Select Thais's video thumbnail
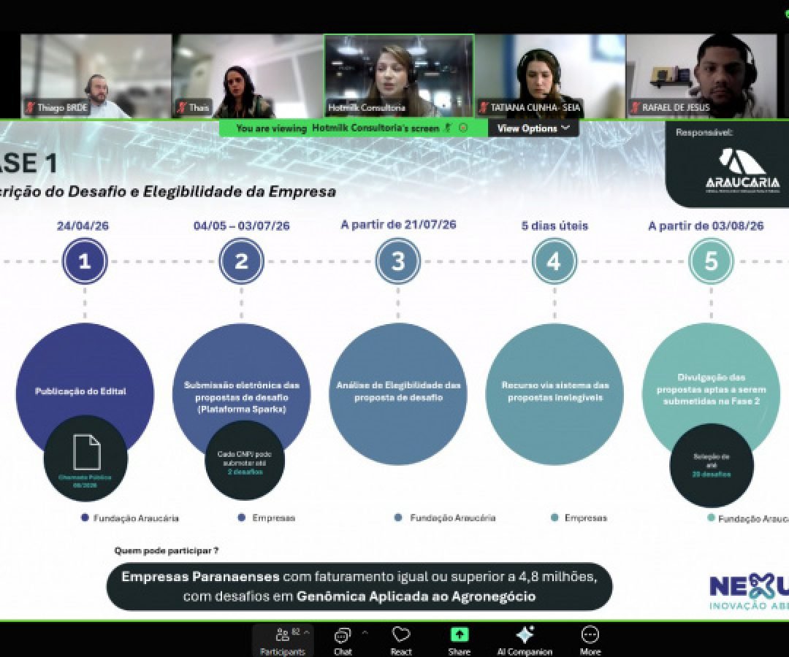Image resolution: width=789 pixels, height=657 pixels. [x=248, y=76]
